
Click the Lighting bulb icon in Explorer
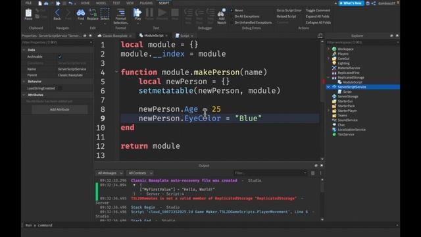pos(334,63)
